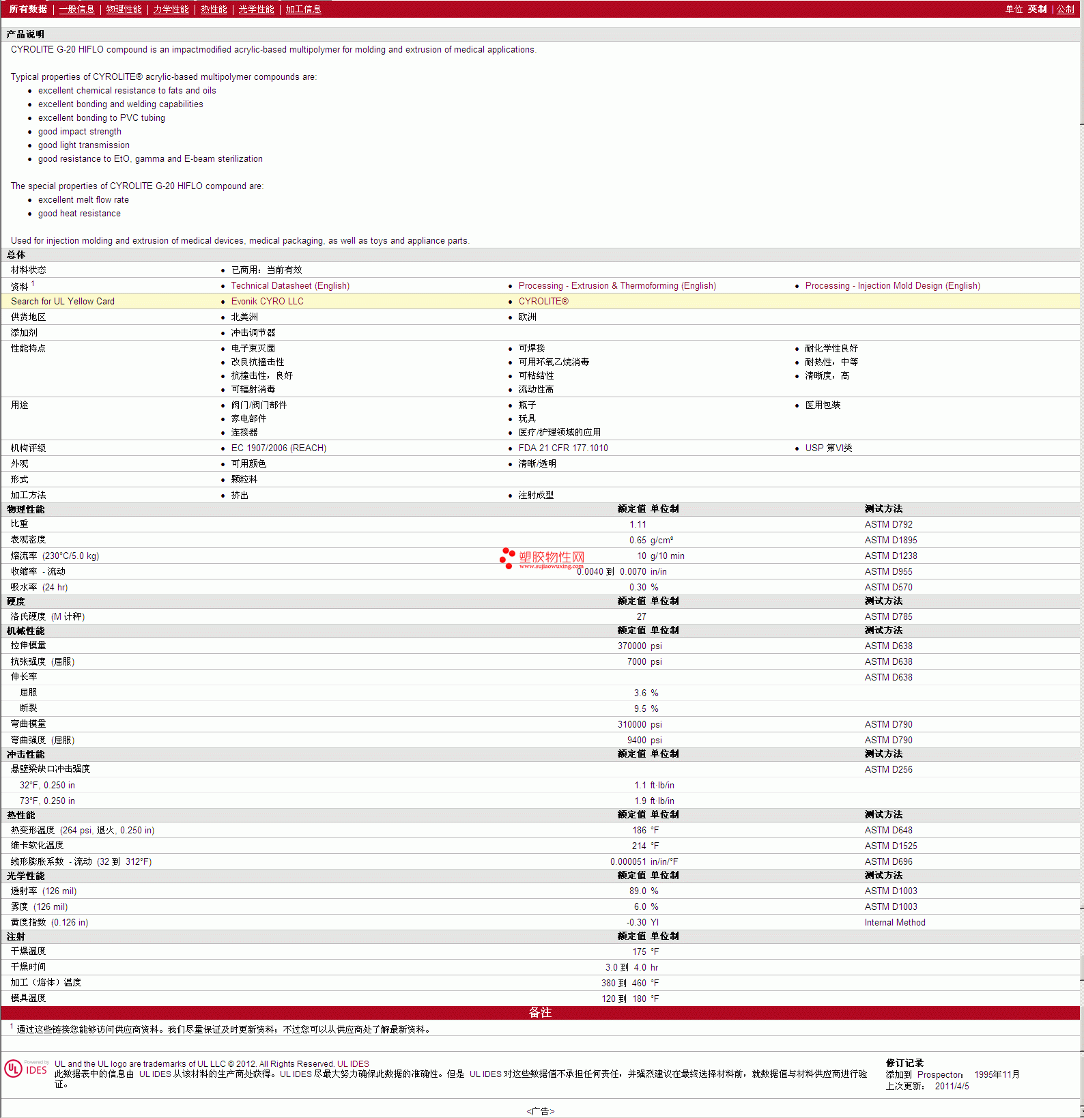
Task: Click Evonik CYRO LLC link
Action: 267,301
